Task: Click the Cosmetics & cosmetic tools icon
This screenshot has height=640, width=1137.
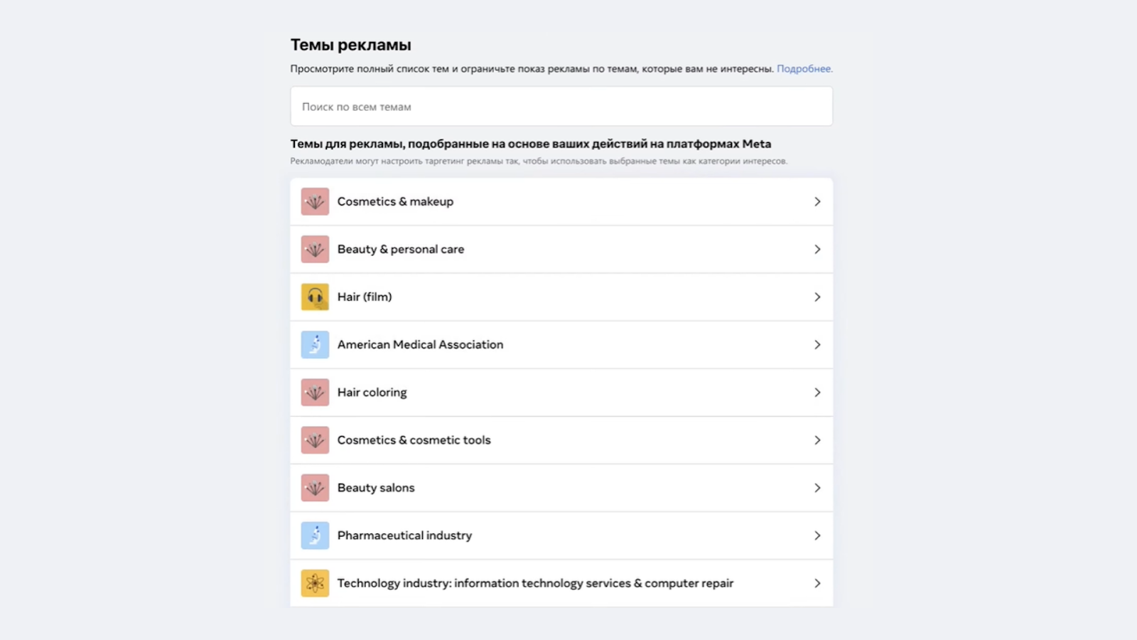Action: coord(315,440)
